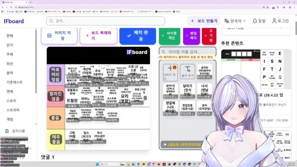Select the 클라이밍 item tile

(170, 91)
